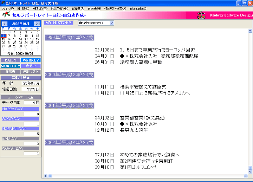Click the 年齢 value field
The width and height of the screenshot is (253, 182).
point(31,83)
